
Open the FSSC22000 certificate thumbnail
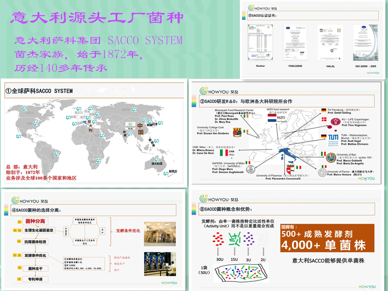point(295,42)
